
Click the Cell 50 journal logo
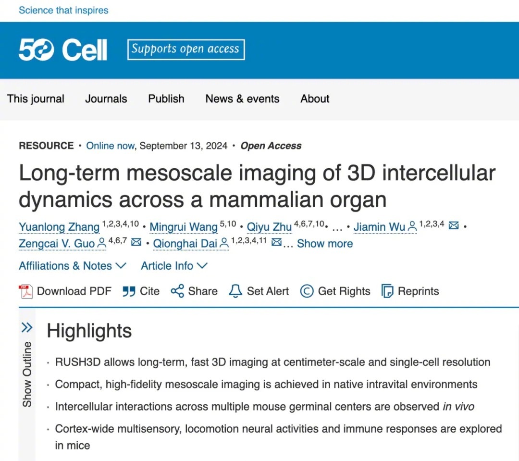pyautogui.click(x=62, y=50)
